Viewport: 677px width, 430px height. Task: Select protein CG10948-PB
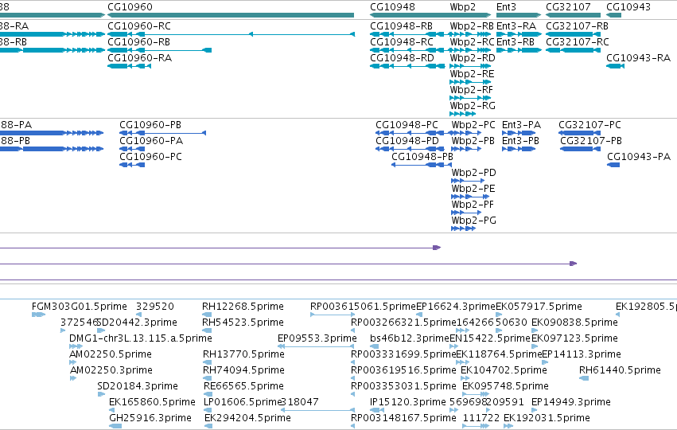[422, 157]
